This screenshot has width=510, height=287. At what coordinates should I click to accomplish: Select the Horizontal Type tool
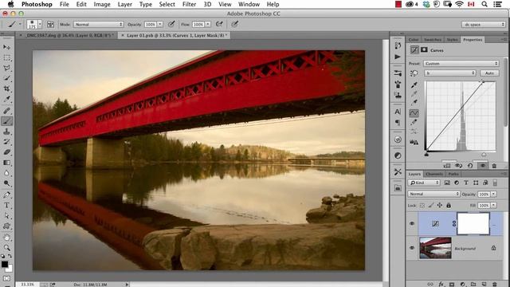[x=6, y=206]
